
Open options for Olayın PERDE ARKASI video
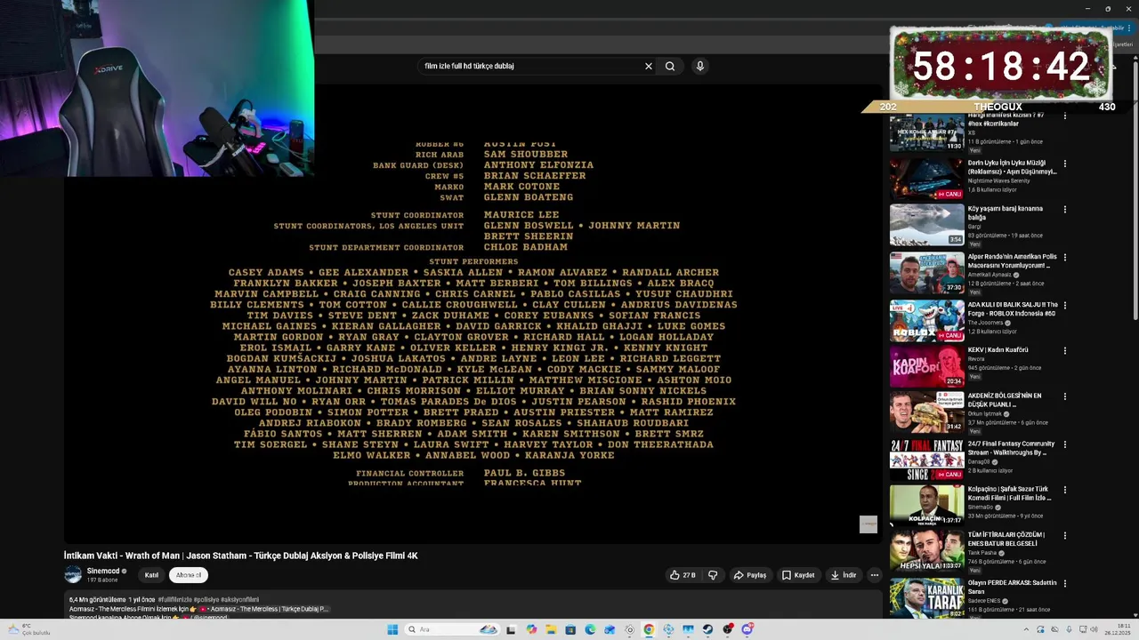pos(1065,584)
